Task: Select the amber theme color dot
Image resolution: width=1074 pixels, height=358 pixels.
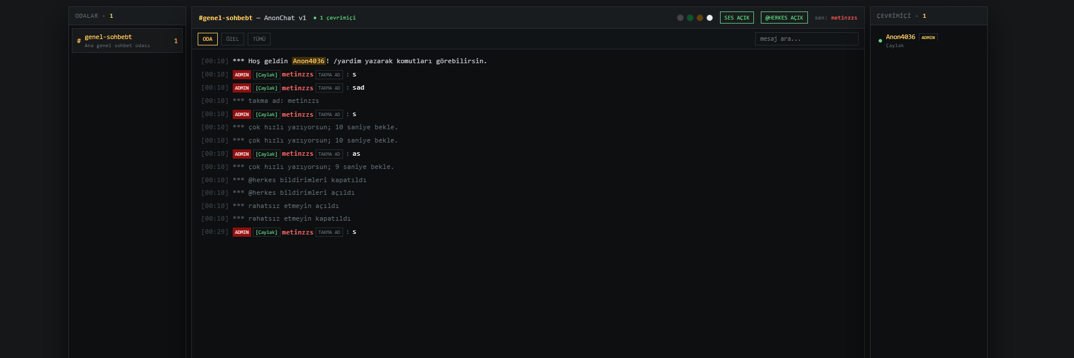Action: click(700, 18)
